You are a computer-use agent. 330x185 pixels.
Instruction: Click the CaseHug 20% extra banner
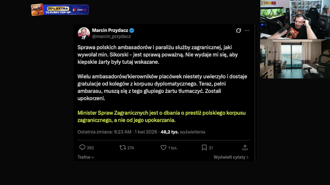coord(60,10)
